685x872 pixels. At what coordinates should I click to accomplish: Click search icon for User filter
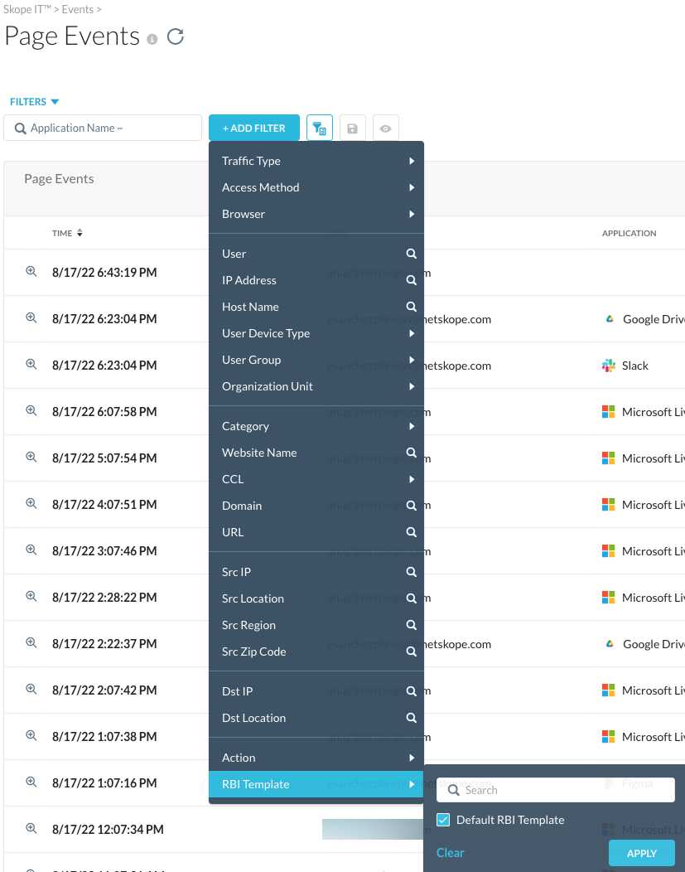point(411,254)
